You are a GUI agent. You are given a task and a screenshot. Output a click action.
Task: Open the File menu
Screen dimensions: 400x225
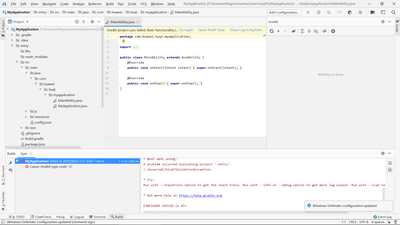point(14,4)
